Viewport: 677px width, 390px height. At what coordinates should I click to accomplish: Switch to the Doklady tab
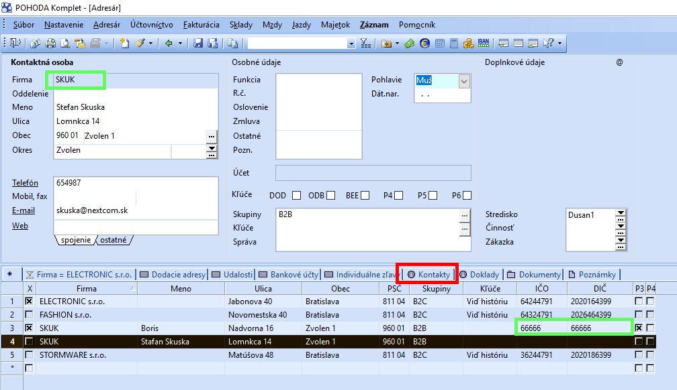(480, 275)
